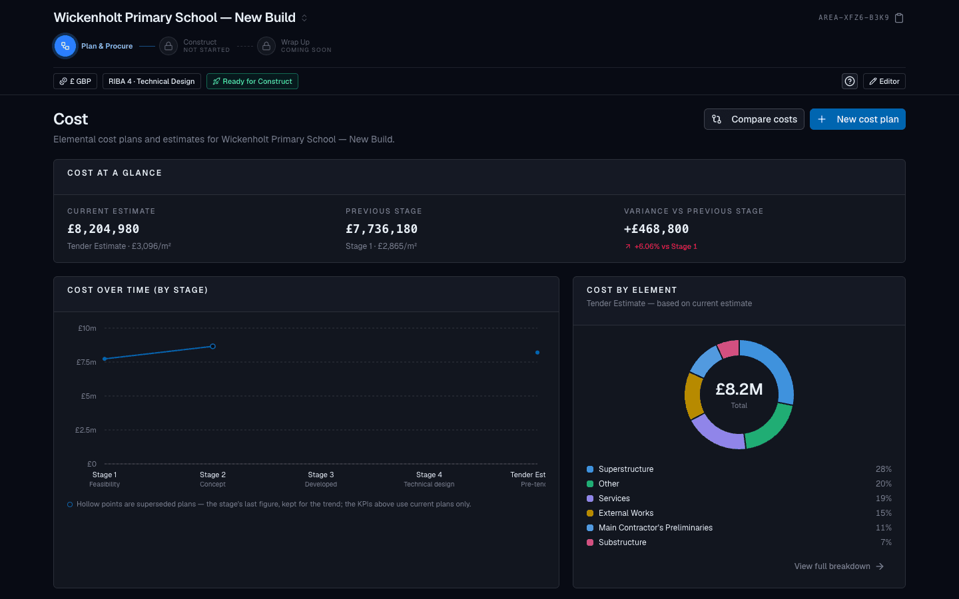This screenshot has height=599, width=959.
Task: Click the purple Services donut segment
Action: [x=717, y=434]
